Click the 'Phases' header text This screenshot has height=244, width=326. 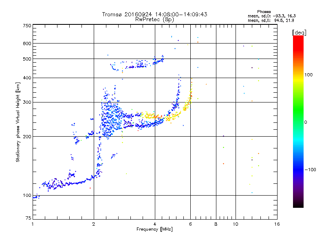(x=264, y=12)
